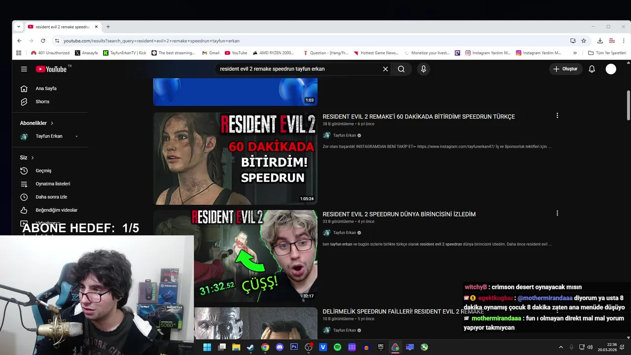Expand the Siz section
Viewport: 631px width, 355px height.
27,158
